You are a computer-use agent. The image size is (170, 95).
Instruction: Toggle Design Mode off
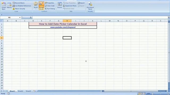41,6
